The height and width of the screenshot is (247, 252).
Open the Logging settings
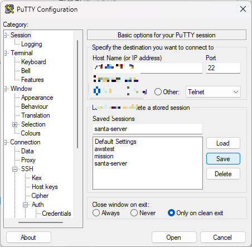32,44
